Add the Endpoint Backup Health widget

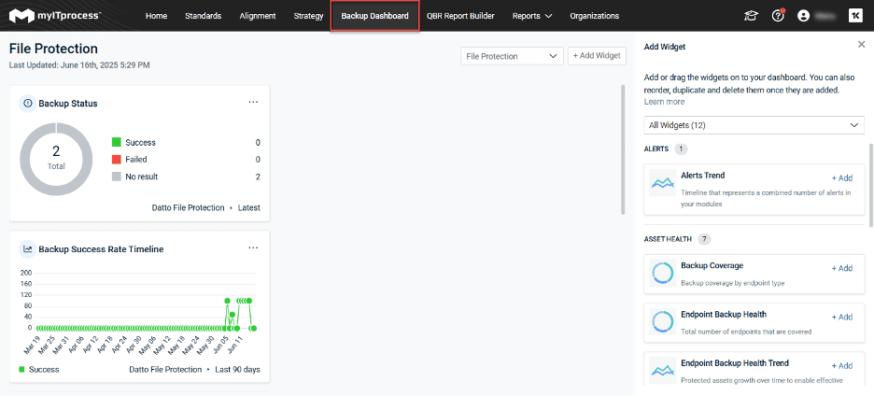click(x=841, y=317)
